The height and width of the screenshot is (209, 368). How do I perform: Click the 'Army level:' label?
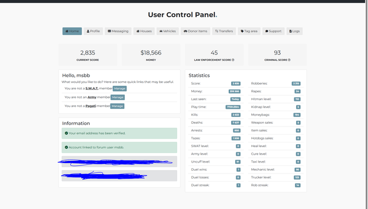click(200, 154)
